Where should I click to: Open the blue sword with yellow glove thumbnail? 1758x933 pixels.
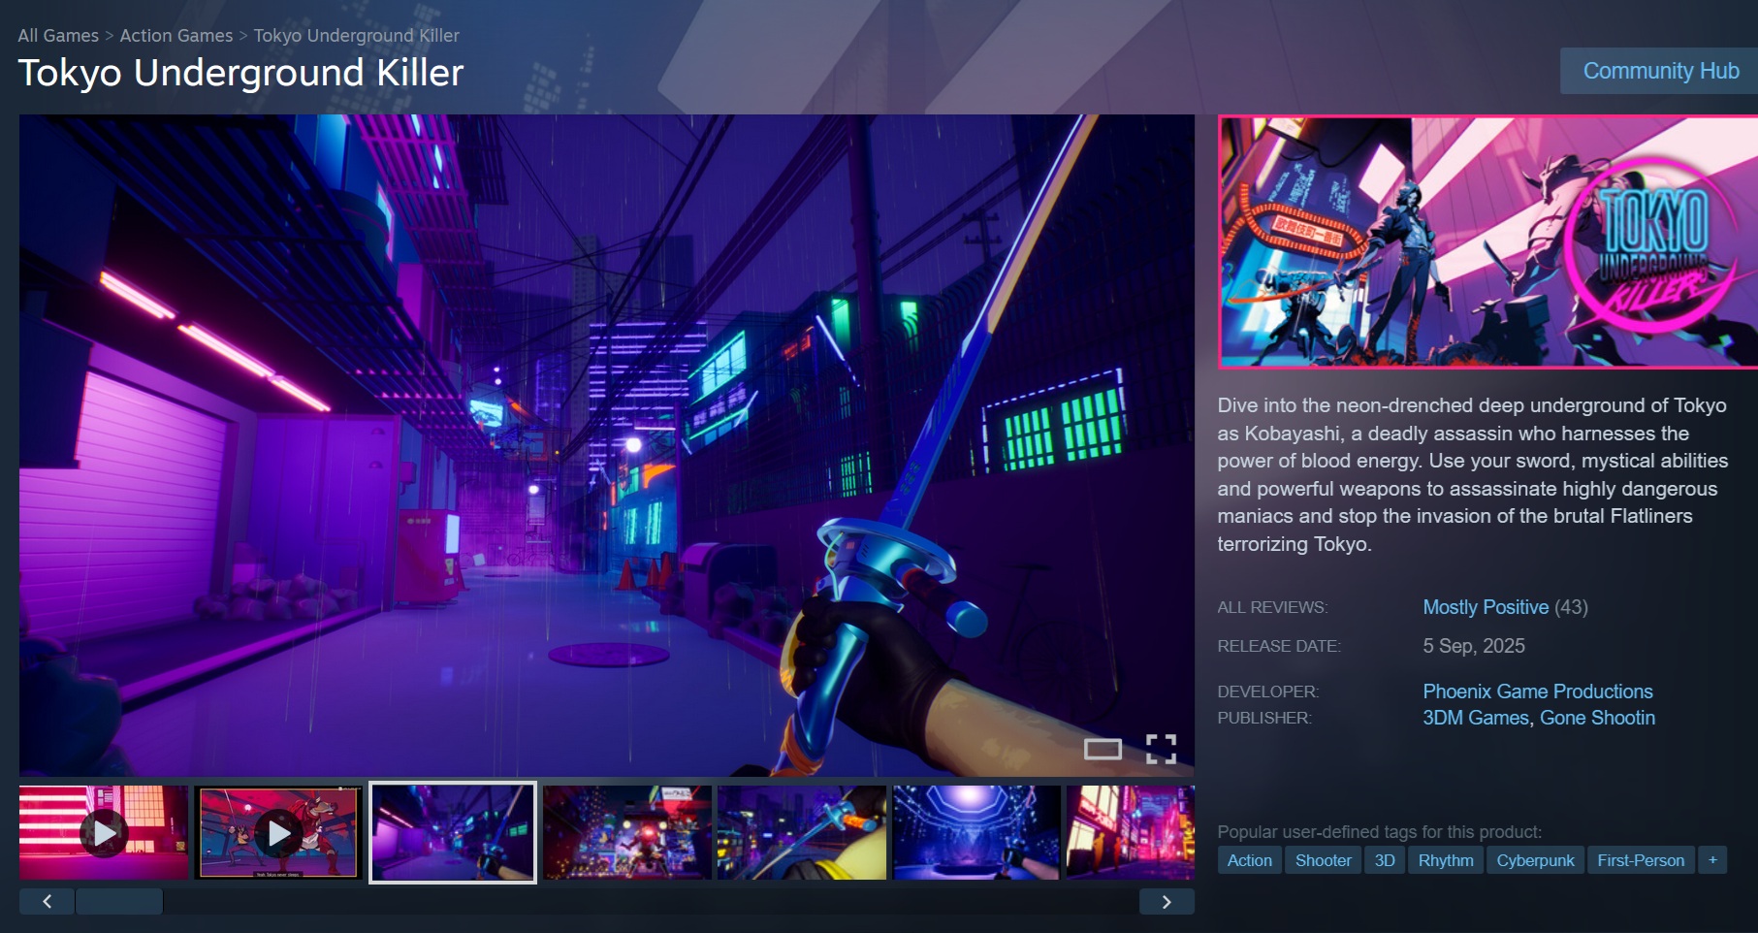pos(802,832)
